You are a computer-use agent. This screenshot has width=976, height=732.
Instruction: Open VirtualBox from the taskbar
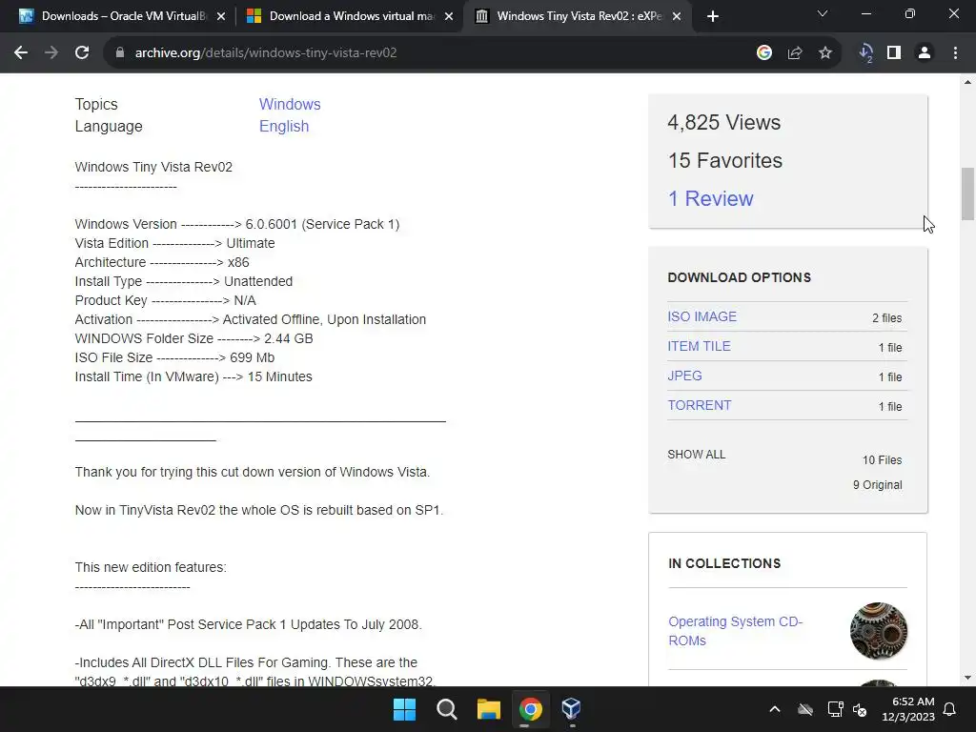click(572, 709)
